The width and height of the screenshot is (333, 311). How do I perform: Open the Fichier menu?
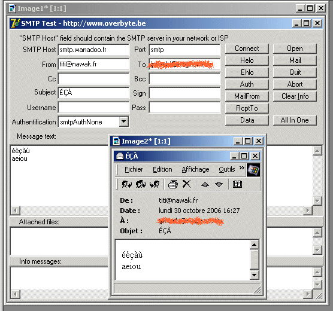tap(134, 169)
